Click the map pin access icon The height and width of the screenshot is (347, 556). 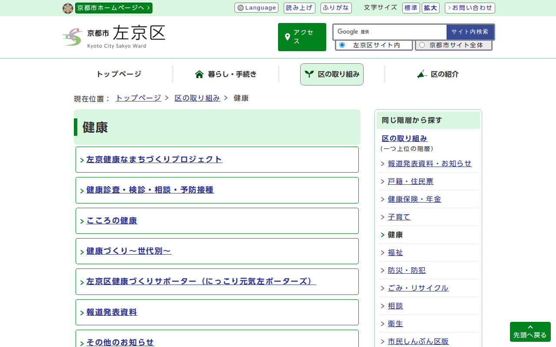point(287,37)
